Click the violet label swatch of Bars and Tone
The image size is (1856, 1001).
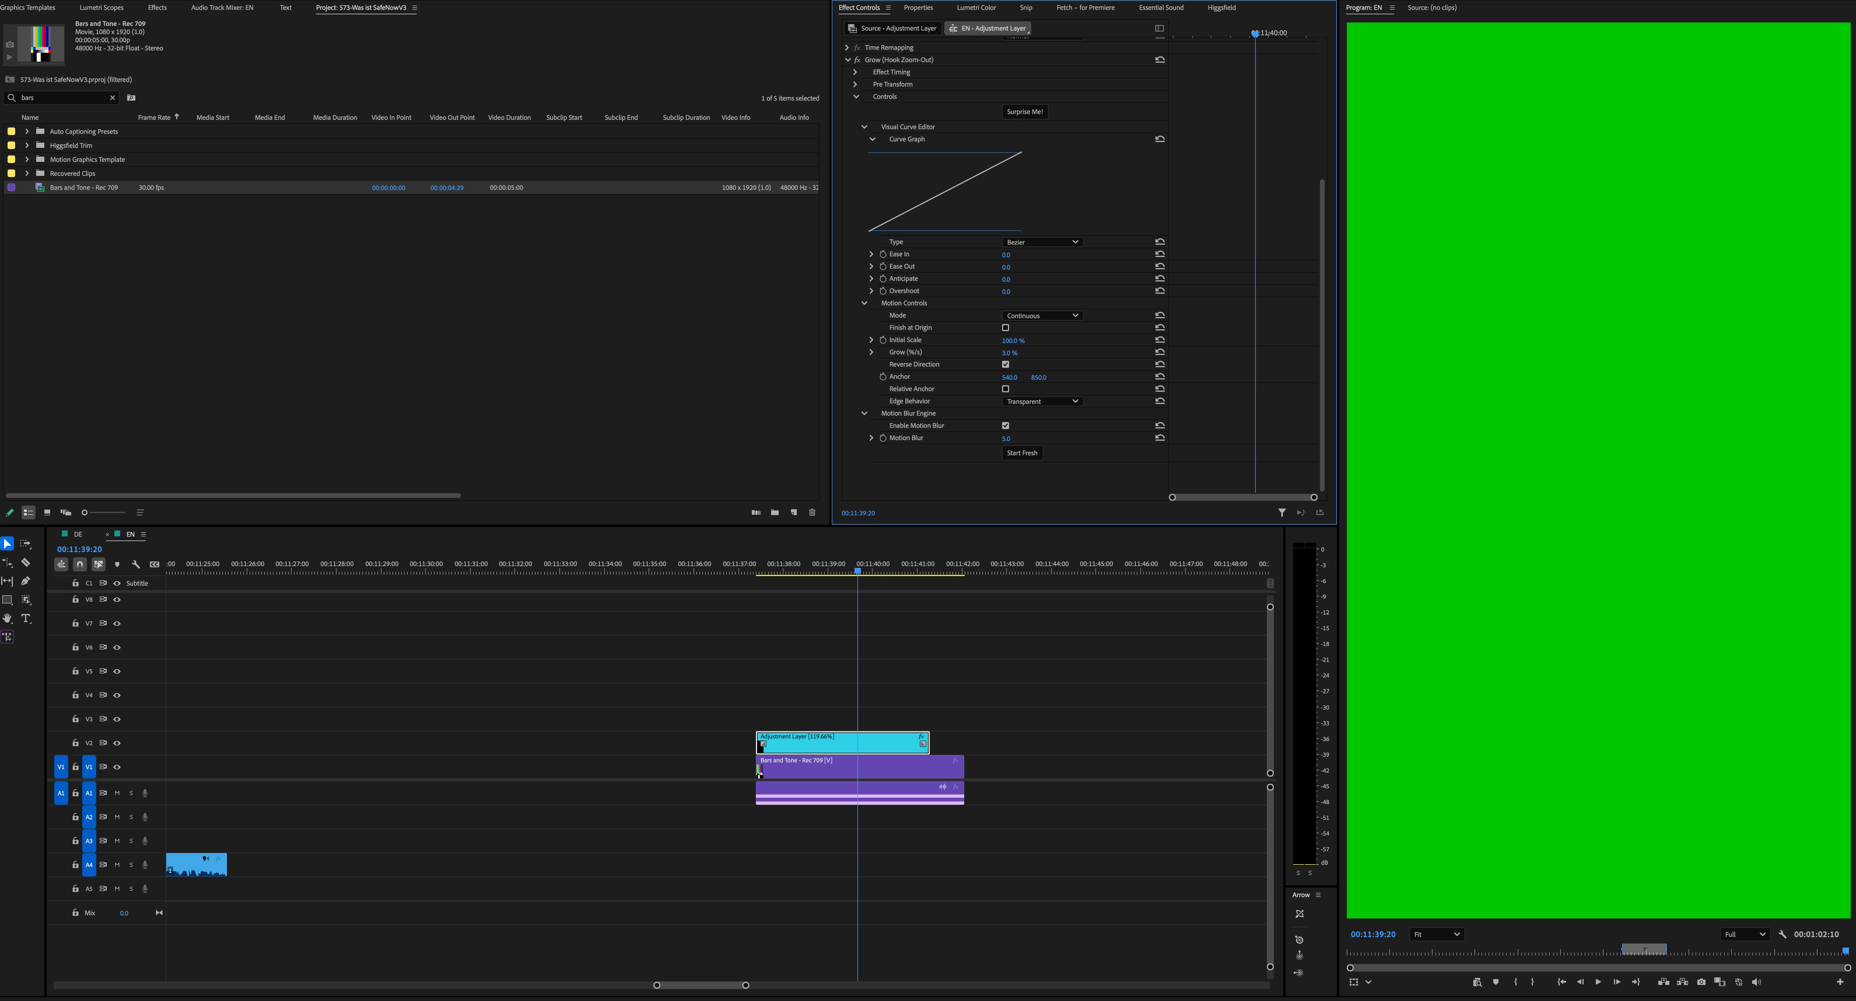pyautogui.click(x=12, y=187)
